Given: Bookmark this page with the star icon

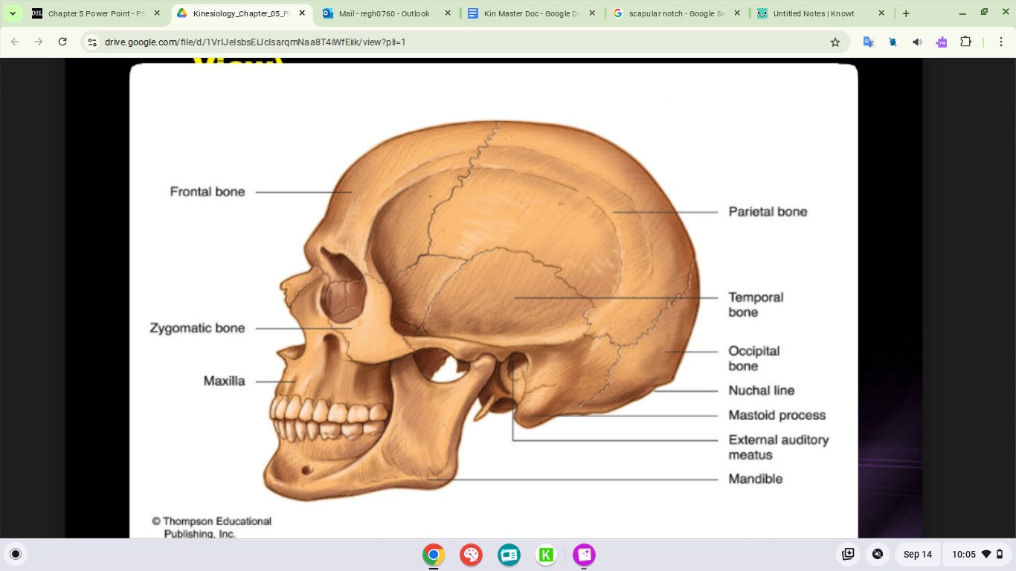Looking at the screenshot, I should [835, 42].
